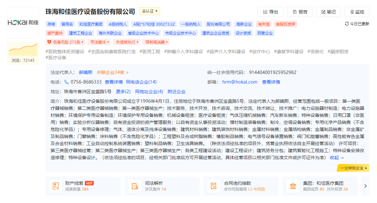377x203 pixels.
Task: Open 关联企业34家 related companies link
Action: pos(112,72)
